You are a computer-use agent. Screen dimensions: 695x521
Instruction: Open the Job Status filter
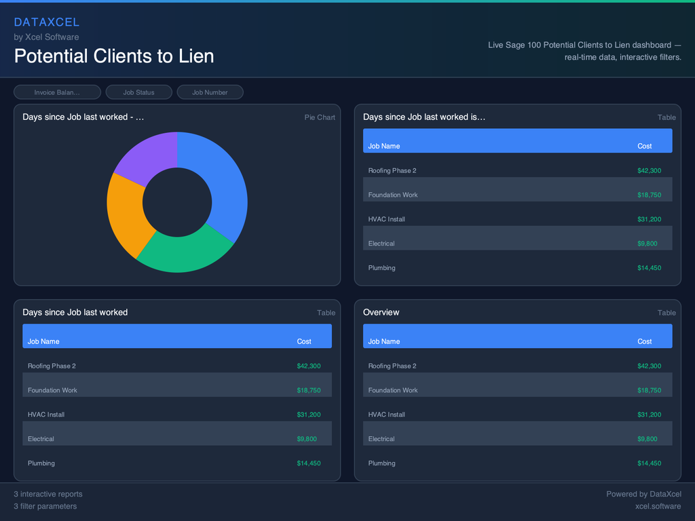(138, 92)
